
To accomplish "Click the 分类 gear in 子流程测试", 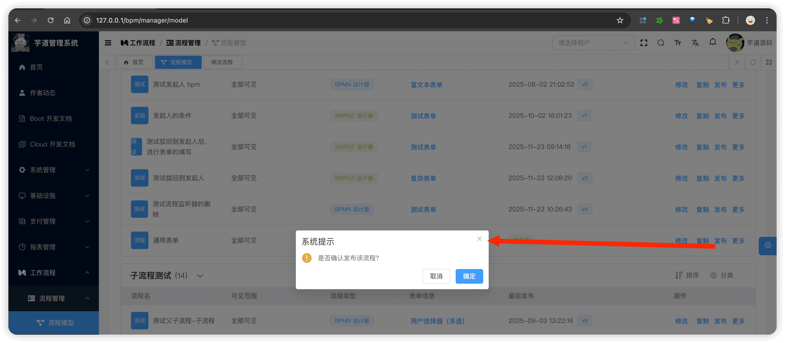I will 713,276.
